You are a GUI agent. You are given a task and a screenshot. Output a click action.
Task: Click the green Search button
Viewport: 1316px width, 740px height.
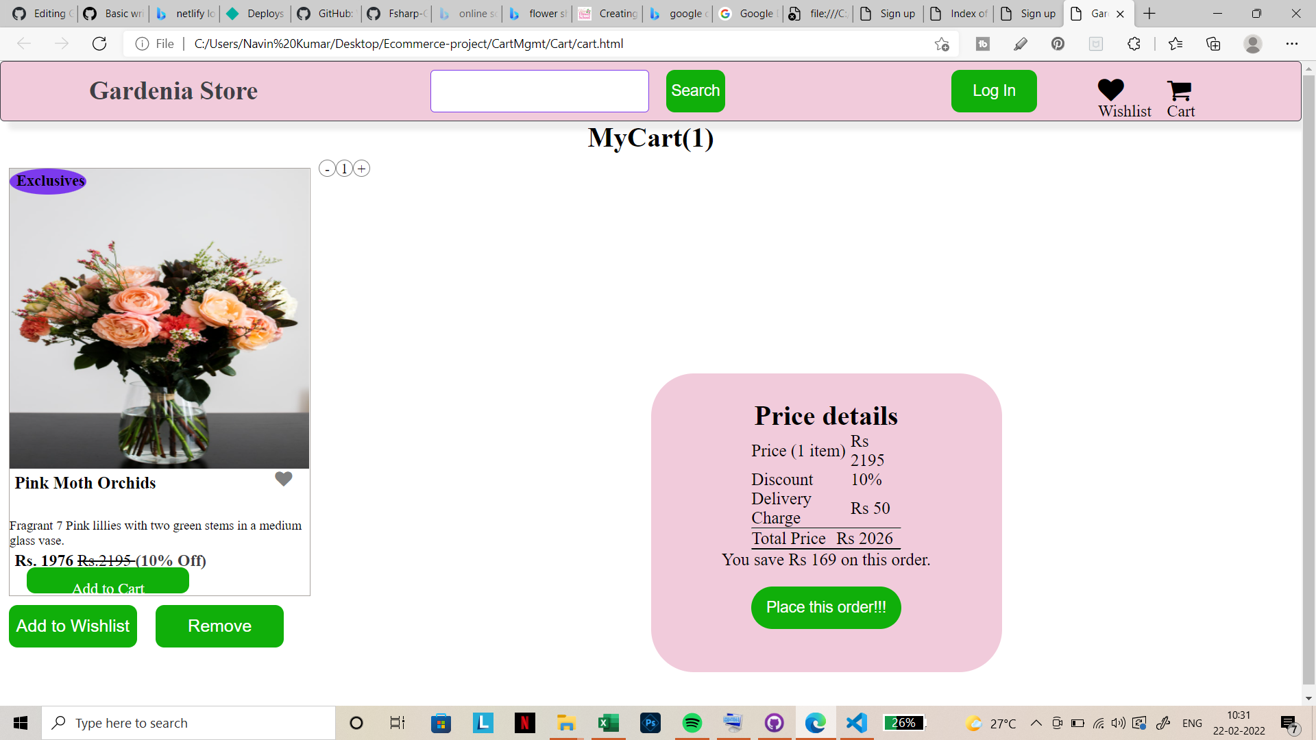pos(695,90)
